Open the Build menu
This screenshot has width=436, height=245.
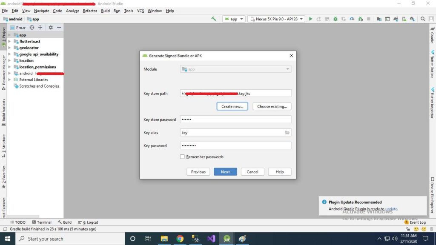pyautogui.click(x=105, y=11)
